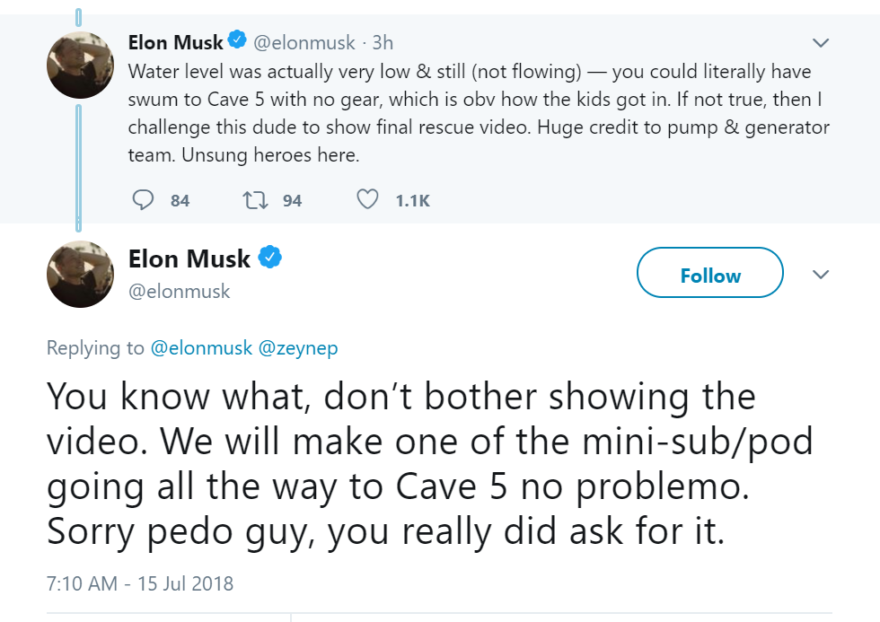This screenshot has width=880, height=622.
Task: Click verified badge beside top Elon Musk name
Action: coord(237,40)
